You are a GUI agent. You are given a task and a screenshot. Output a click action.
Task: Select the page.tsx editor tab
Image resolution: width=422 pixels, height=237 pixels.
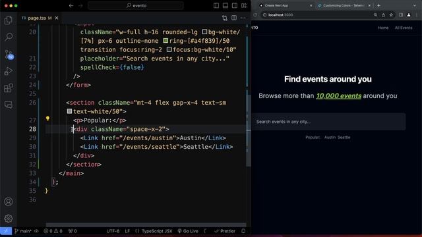pyautogui.click(x=40, y=18)
